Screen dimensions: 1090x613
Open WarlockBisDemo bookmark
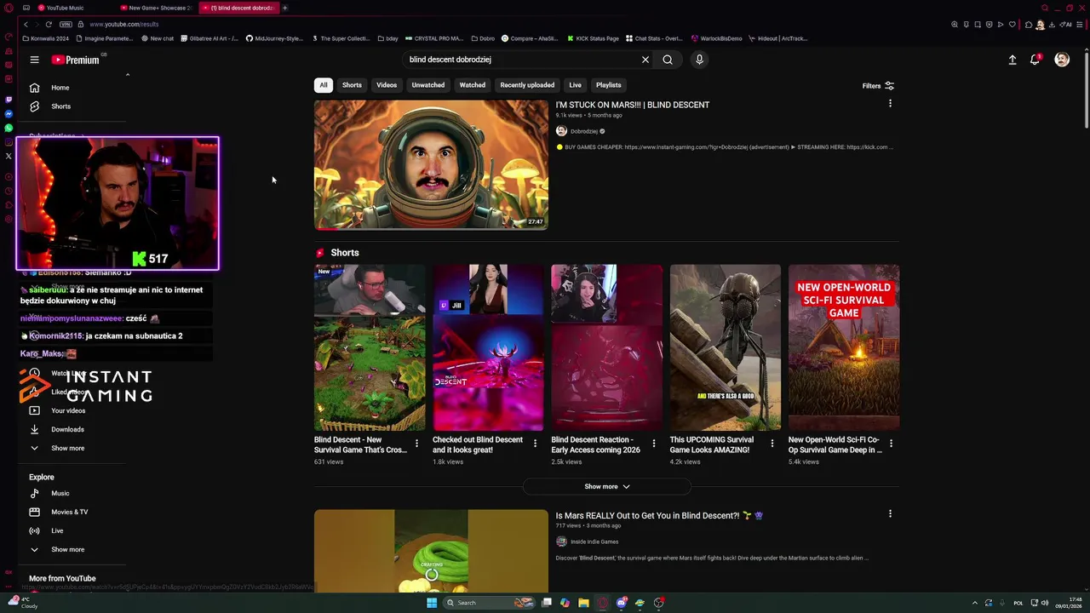(717, 38)
